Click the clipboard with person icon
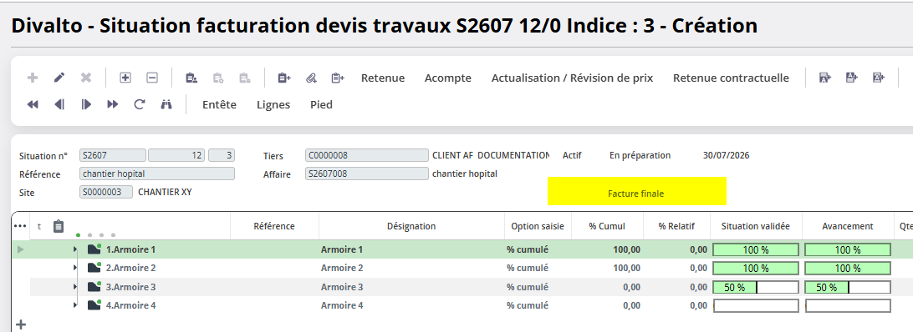This screenshot has width=913, height=332. pos(191,78)
